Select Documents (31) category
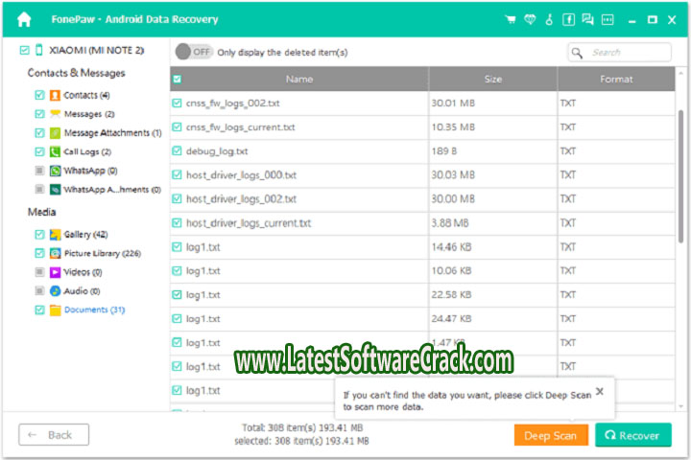This screenshot has height=460, width=691. pyautogui.click(x=95, y=310)
